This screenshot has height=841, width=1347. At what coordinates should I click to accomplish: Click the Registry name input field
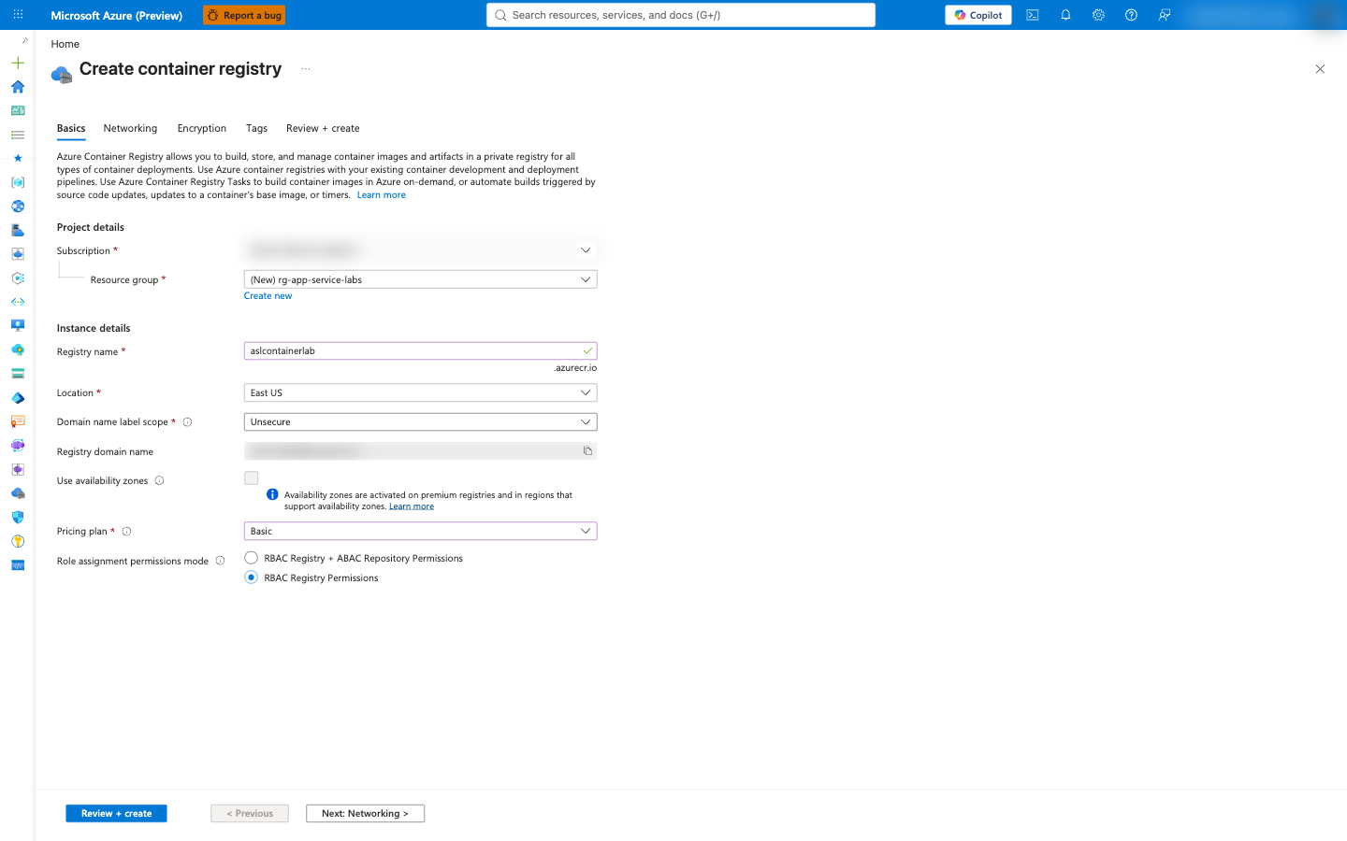click(x=420, y=351)
